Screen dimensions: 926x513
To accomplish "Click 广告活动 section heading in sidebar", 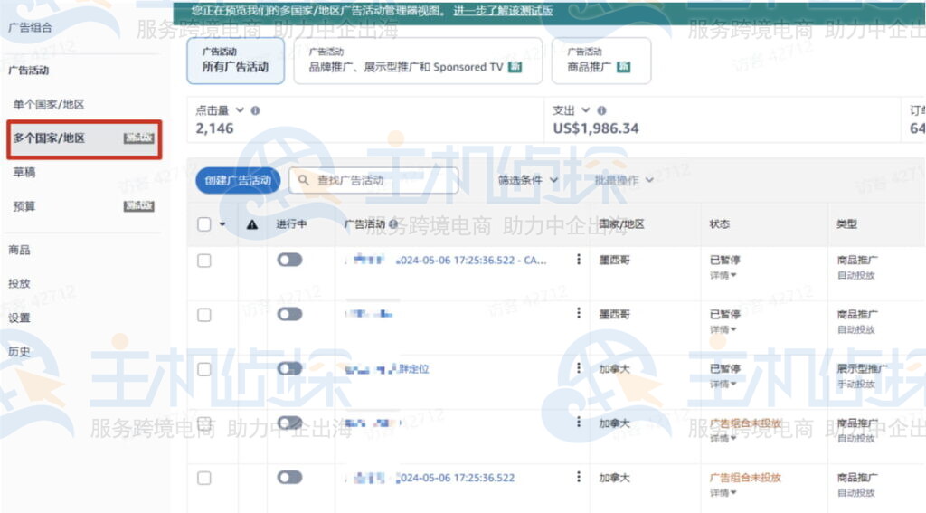I will point(29,71).
